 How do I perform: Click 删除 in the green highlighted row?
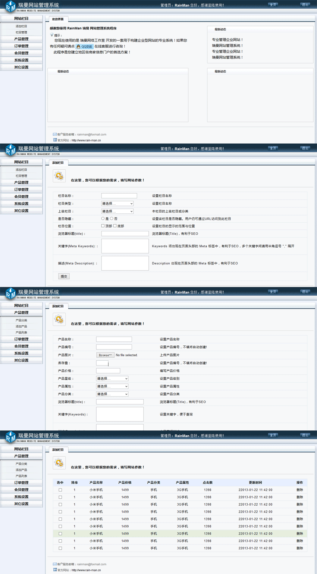coord(299,534)
